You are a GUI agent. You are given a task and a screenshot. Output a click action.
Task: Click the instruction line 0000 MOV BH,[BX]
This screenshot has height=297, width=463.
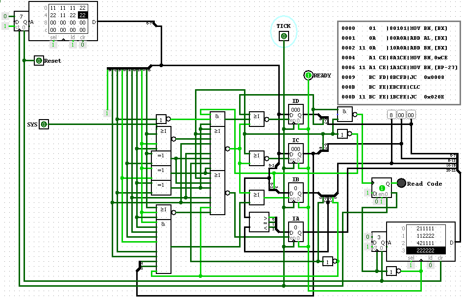coord(394,28)
